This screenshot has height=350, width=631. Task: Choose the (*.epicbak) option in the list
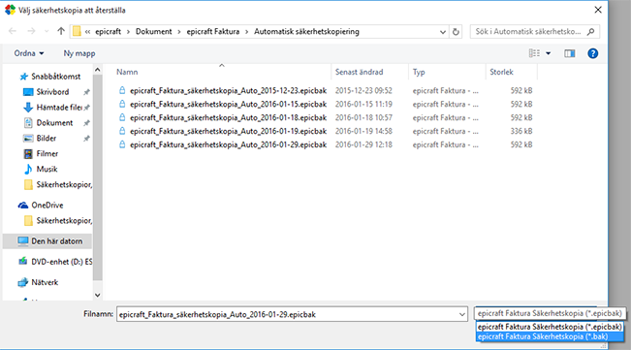click(549, 327)
